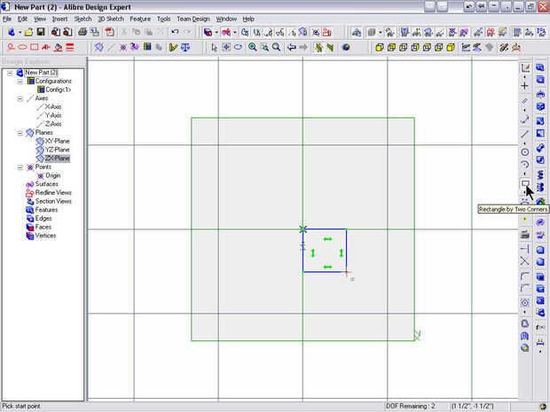The height and width of the screenshot is (412, 550).
Task: Click the blue globe icon in toolbar
Action: click(346, 47)
